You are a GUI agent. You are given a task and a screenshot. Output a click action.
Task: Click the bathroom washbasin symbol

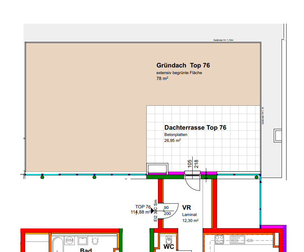point(83,240)
